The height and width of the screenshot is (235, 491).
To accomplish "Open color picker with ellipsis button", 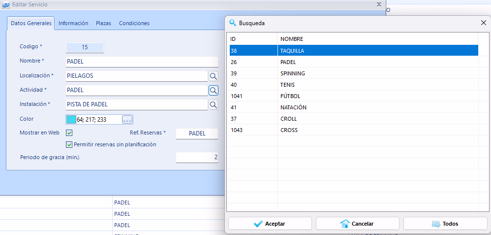I will click(127, 120).
